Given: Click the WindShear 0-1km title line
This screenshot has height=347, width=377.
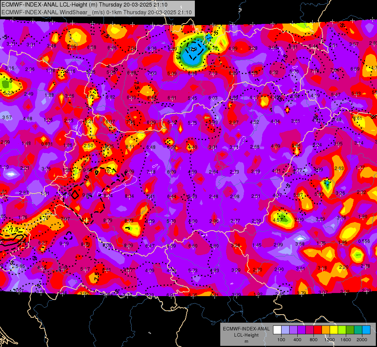Looking at the screenshot, I should pyautogui.click(x=97, y=12).
